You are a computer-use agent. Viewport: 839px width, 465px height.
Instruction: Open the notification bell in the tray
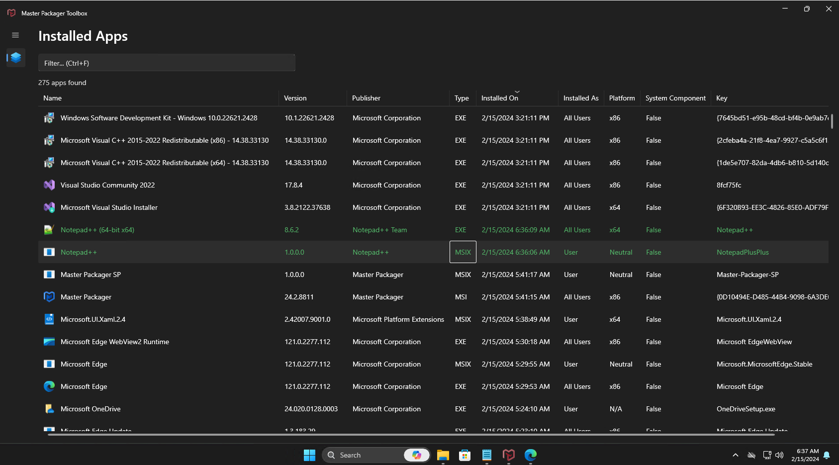[x=827, y=455]
